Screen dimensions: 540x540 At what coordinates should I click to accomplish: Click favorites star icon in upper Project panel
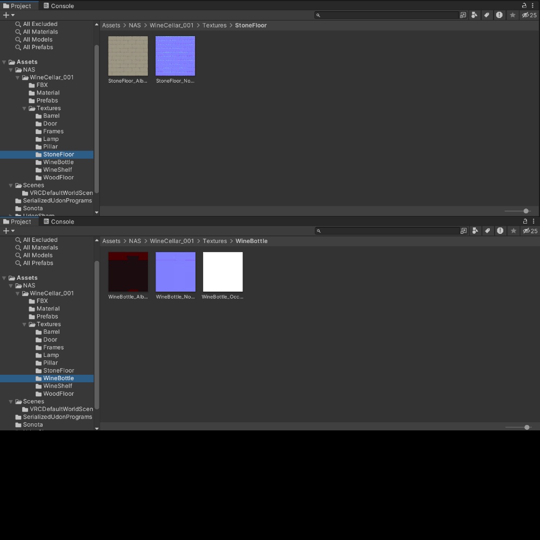512,15
